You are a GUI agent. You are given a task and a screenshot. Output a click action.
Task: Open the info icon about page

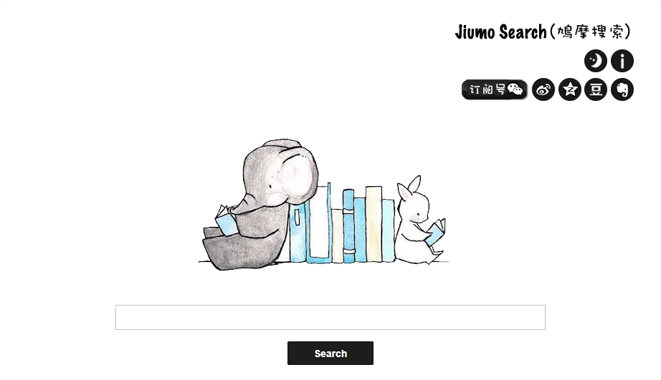(x=622, y=61)
